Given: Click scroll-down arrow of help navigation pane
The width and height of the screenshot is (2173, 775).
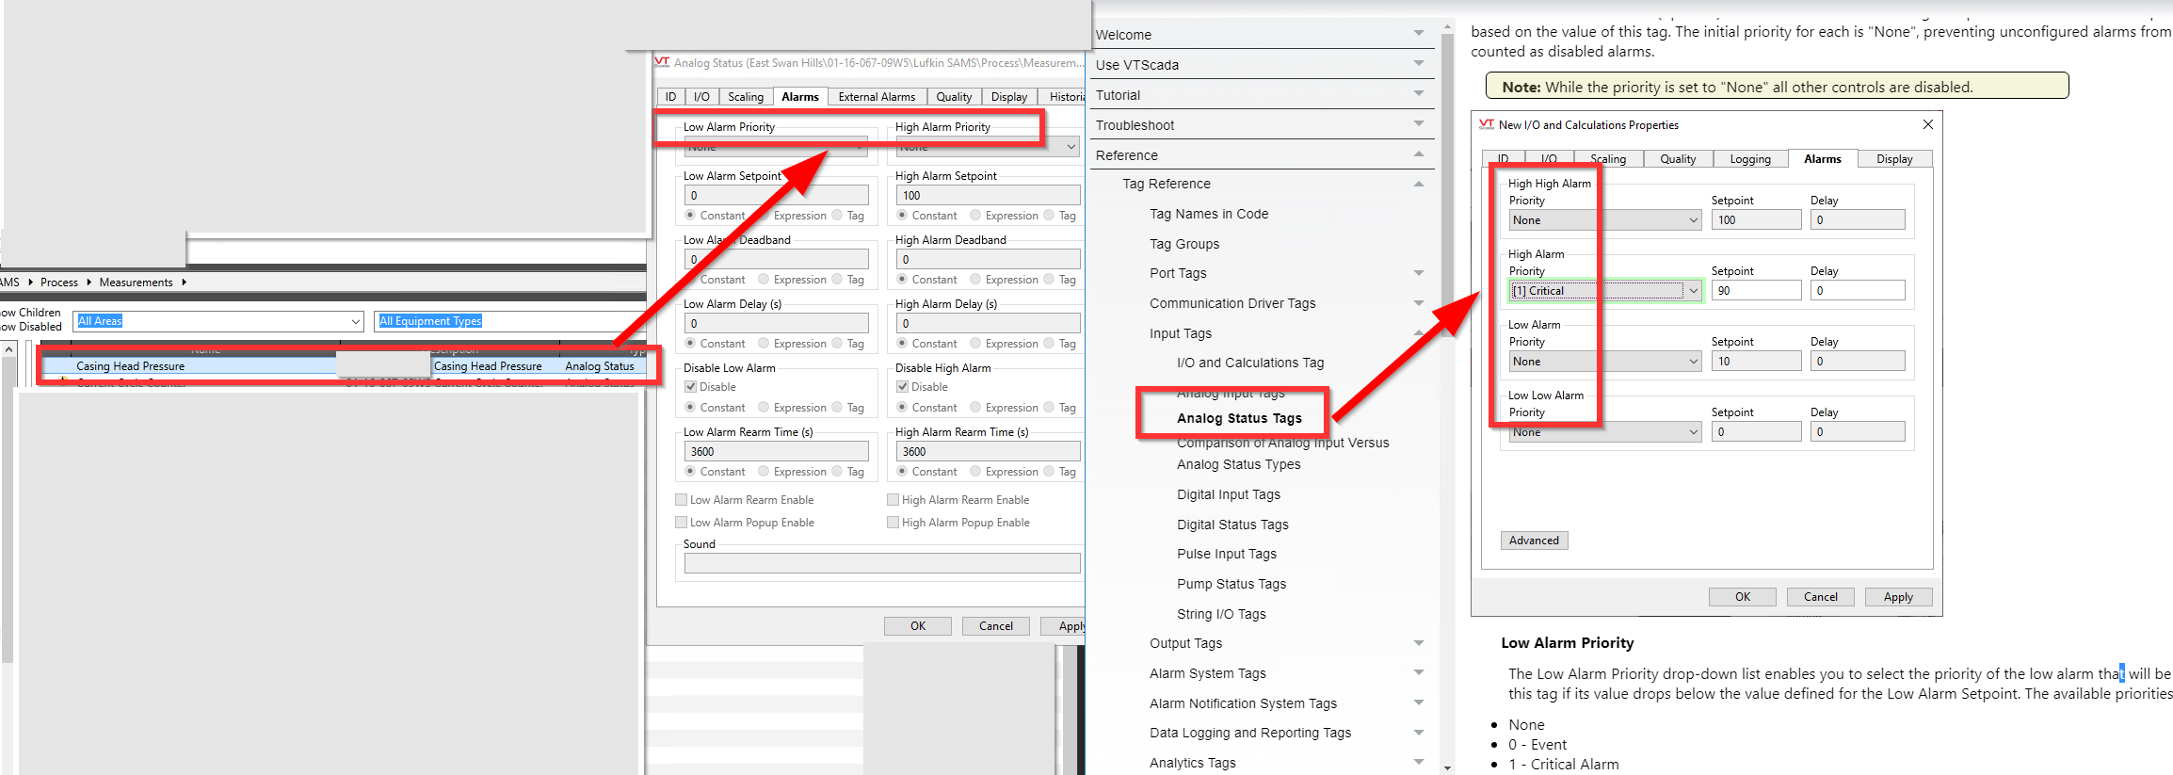Looking at the screenshot, I should click(x=1447, y=767).
